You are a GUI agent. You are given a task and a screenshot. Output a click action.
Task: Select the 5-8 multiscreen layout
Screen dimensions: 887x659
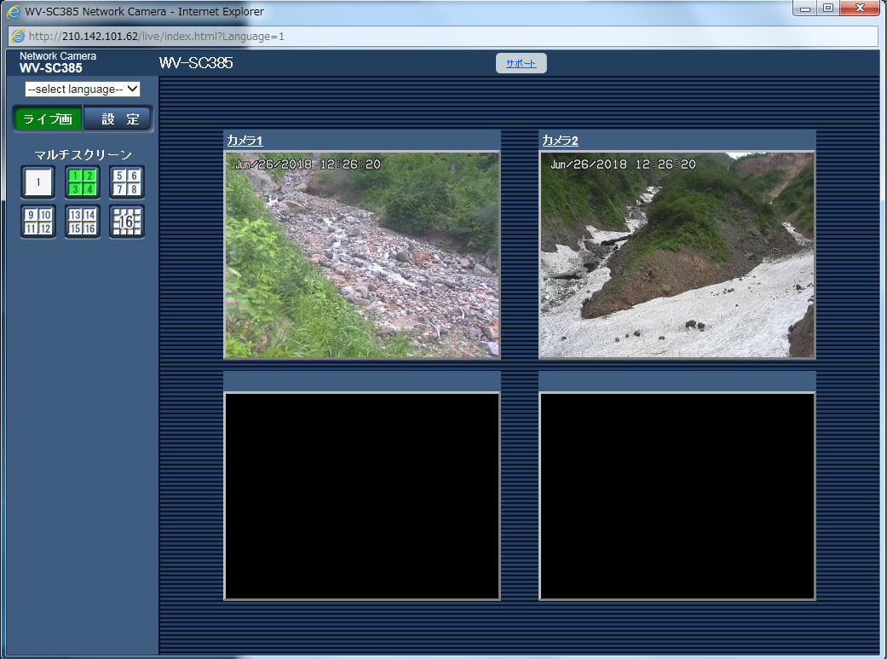pyautogui.click(x=127, y=182)
